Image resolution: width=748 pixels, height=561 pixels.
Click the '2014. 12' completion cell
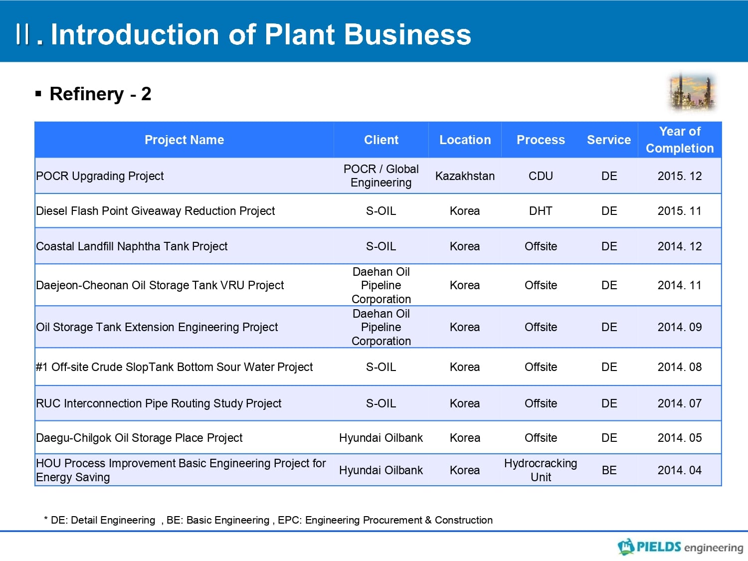click(x=679, y=246)
